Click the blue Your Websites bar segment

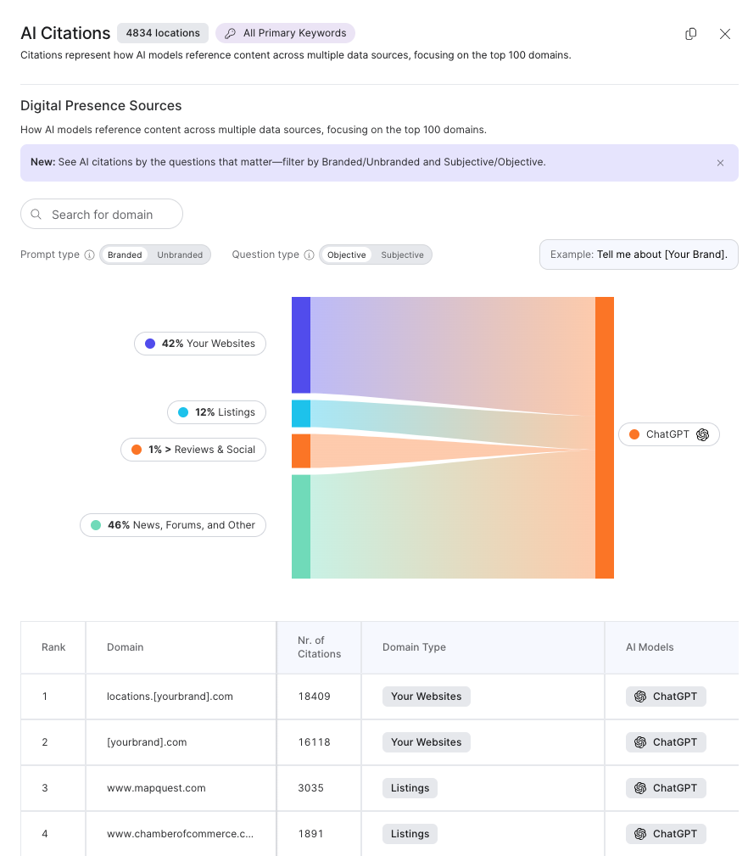[301, 344]
